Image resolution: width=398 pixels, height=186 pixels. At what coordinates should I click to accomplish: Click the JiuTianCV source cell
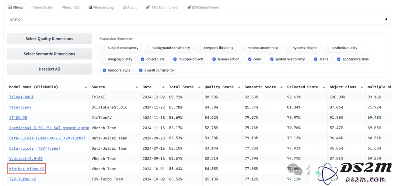(x=115, y=117)
